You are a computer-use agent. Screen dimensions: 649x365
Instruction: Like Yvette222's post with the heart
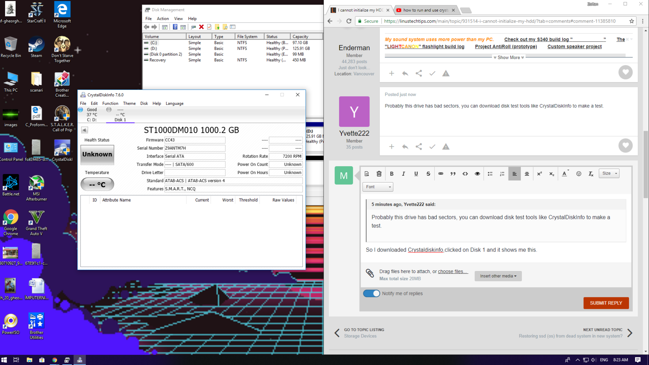click(625, 146)
